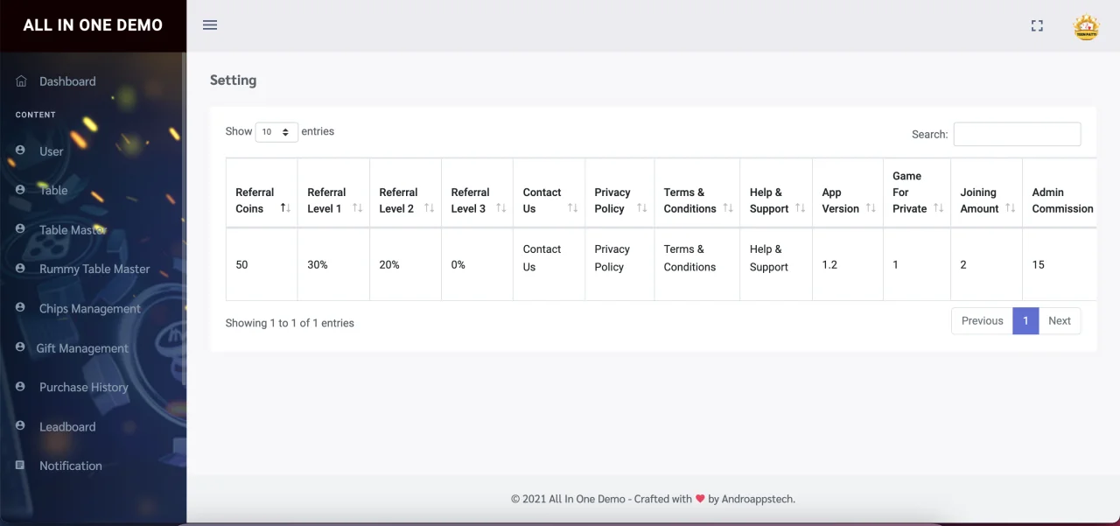Click the Search input field
1120x526 pixels.
point(1017,134)
